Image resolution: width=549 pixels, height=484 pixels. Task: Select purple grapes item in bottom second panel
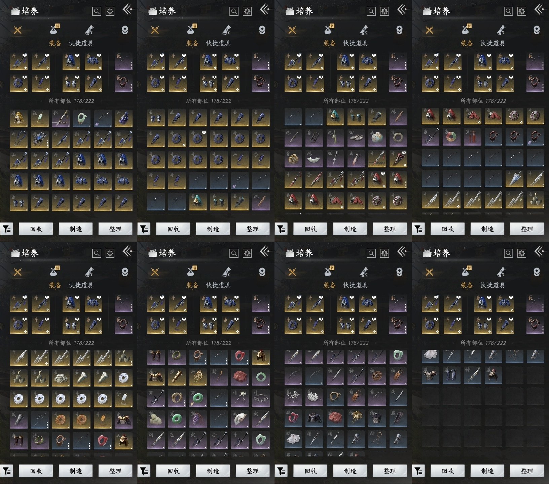(198, 419)
